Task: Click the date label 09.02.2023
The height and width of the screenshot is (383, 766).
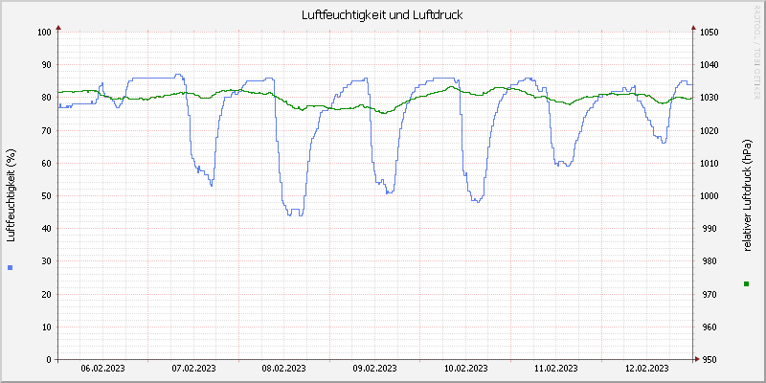Action: [x=374, y=369]
